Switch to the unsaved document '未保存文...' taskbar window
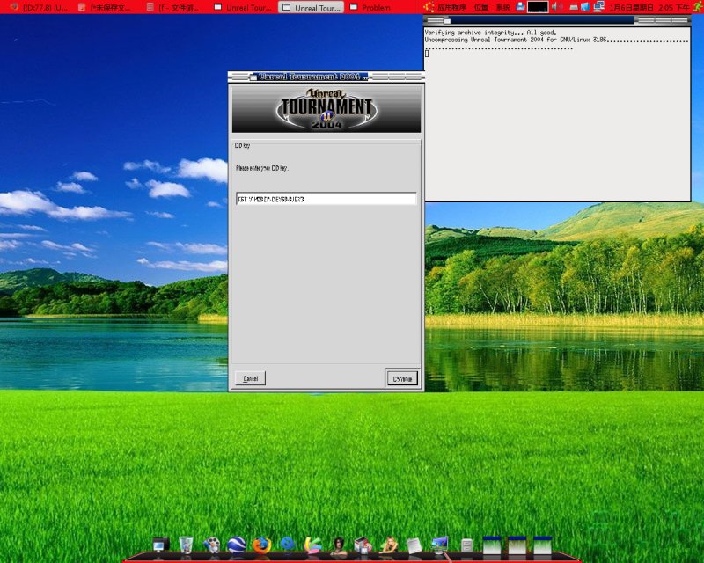This screenshot has width=704, height=563. pyautogui.click(x=105, y=7)
